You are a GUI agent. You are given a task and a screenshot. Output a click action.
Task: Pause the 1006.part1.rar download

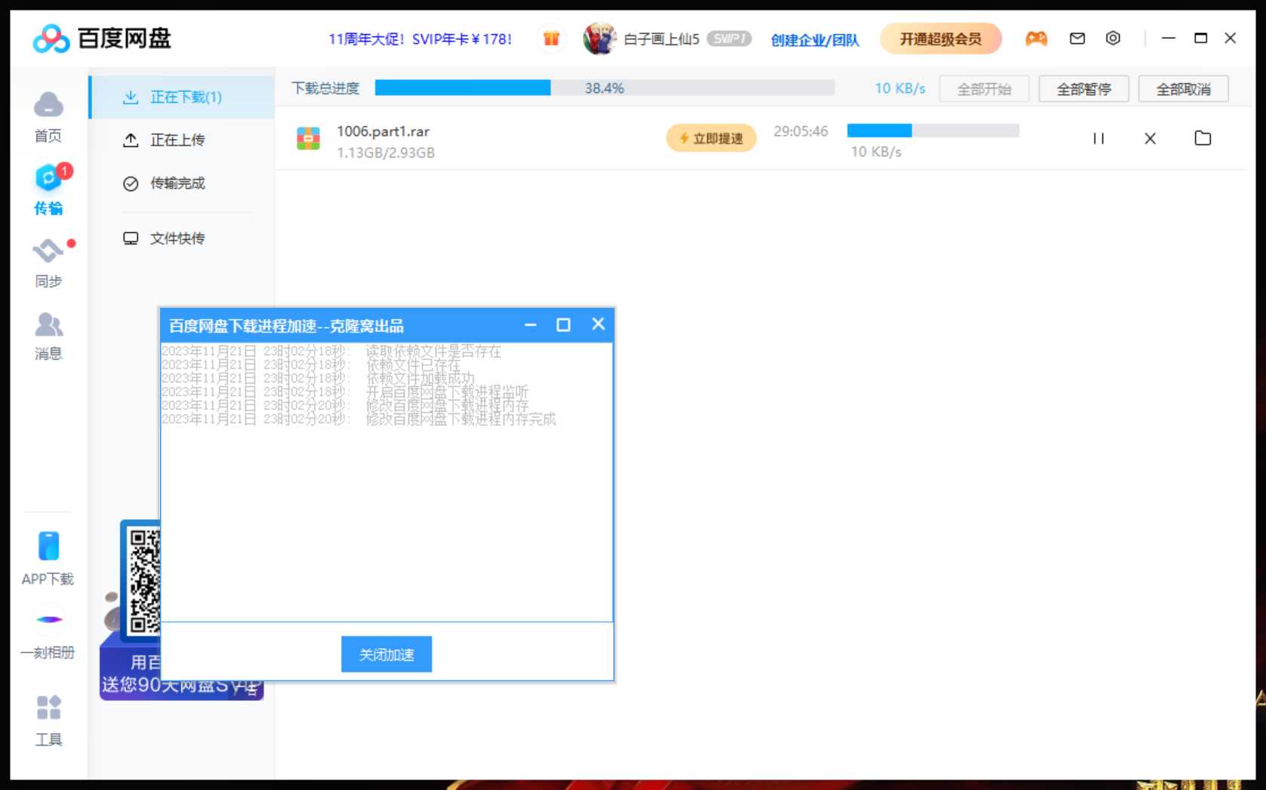[x=1098, y=138]
